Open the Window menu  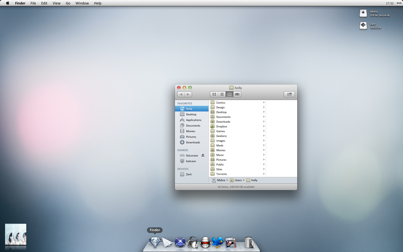[x=82, y=3]
